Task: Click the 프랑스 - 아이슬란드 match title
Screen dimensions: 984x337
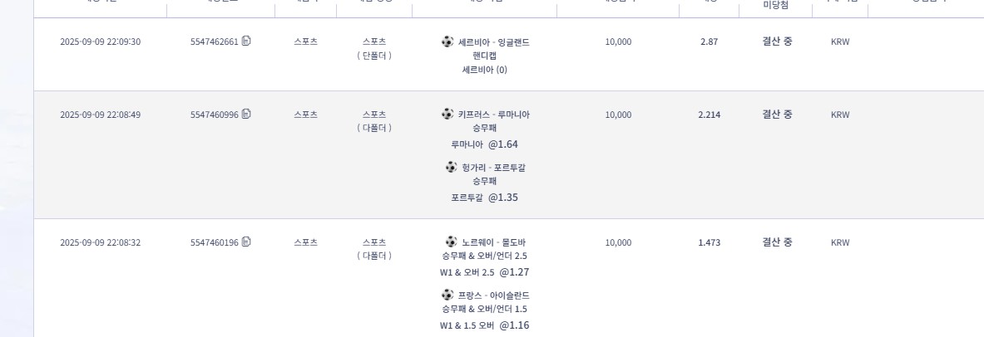Action: 493,295
